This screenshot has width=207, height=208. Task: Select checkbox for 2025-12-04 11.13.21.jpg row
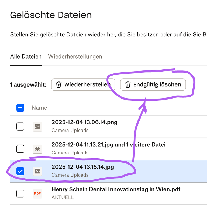tap(20, 149)
